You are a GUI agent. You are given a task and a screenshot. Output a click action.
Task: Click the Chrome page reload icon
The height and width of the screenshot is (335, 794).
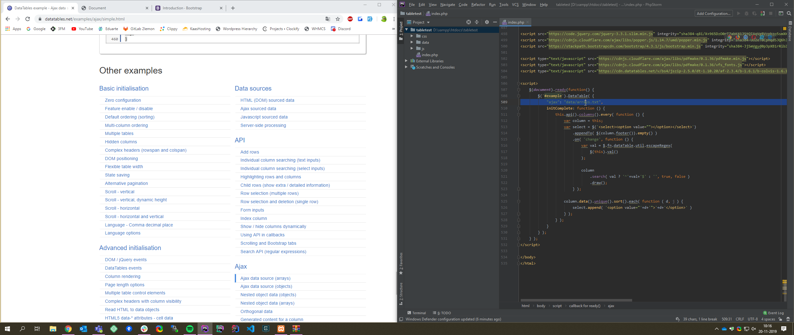click(x=28, y=19)
